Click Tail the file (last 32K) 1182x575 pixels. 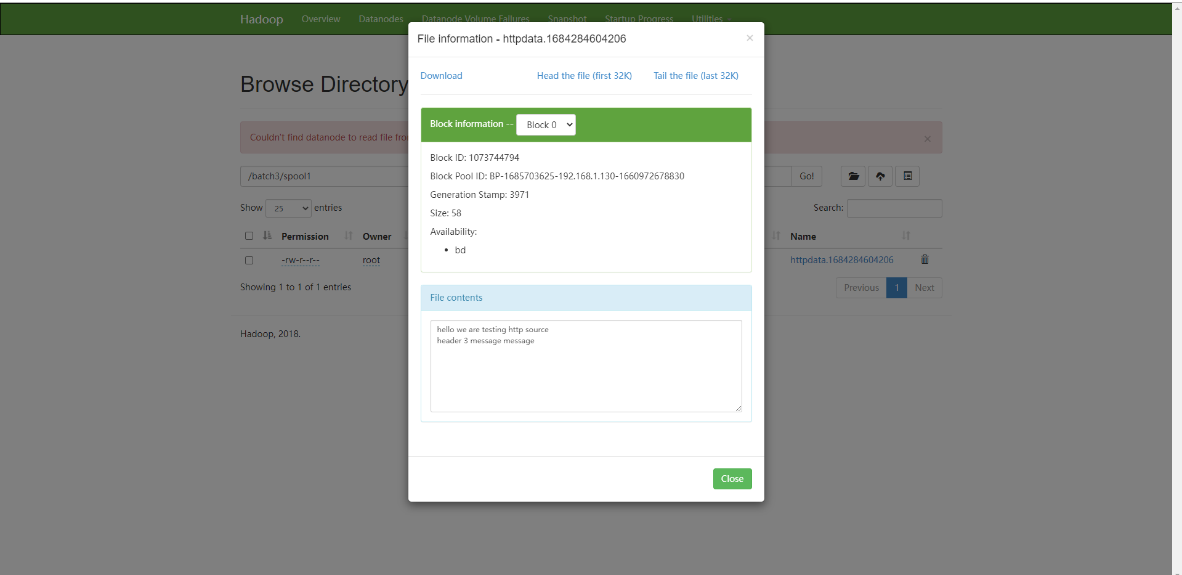click(x=695, y=76)
